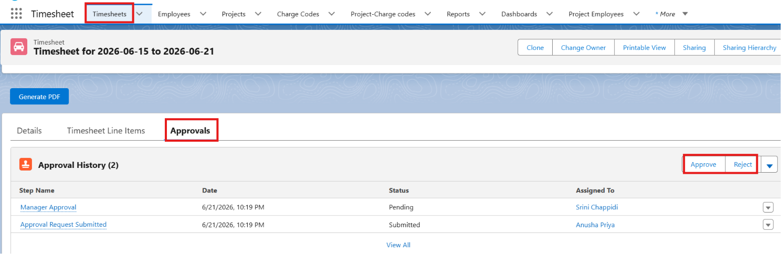Click the Clone button
Image resolution: width=781 pixels, height=254 pixels.
(535, 47)
